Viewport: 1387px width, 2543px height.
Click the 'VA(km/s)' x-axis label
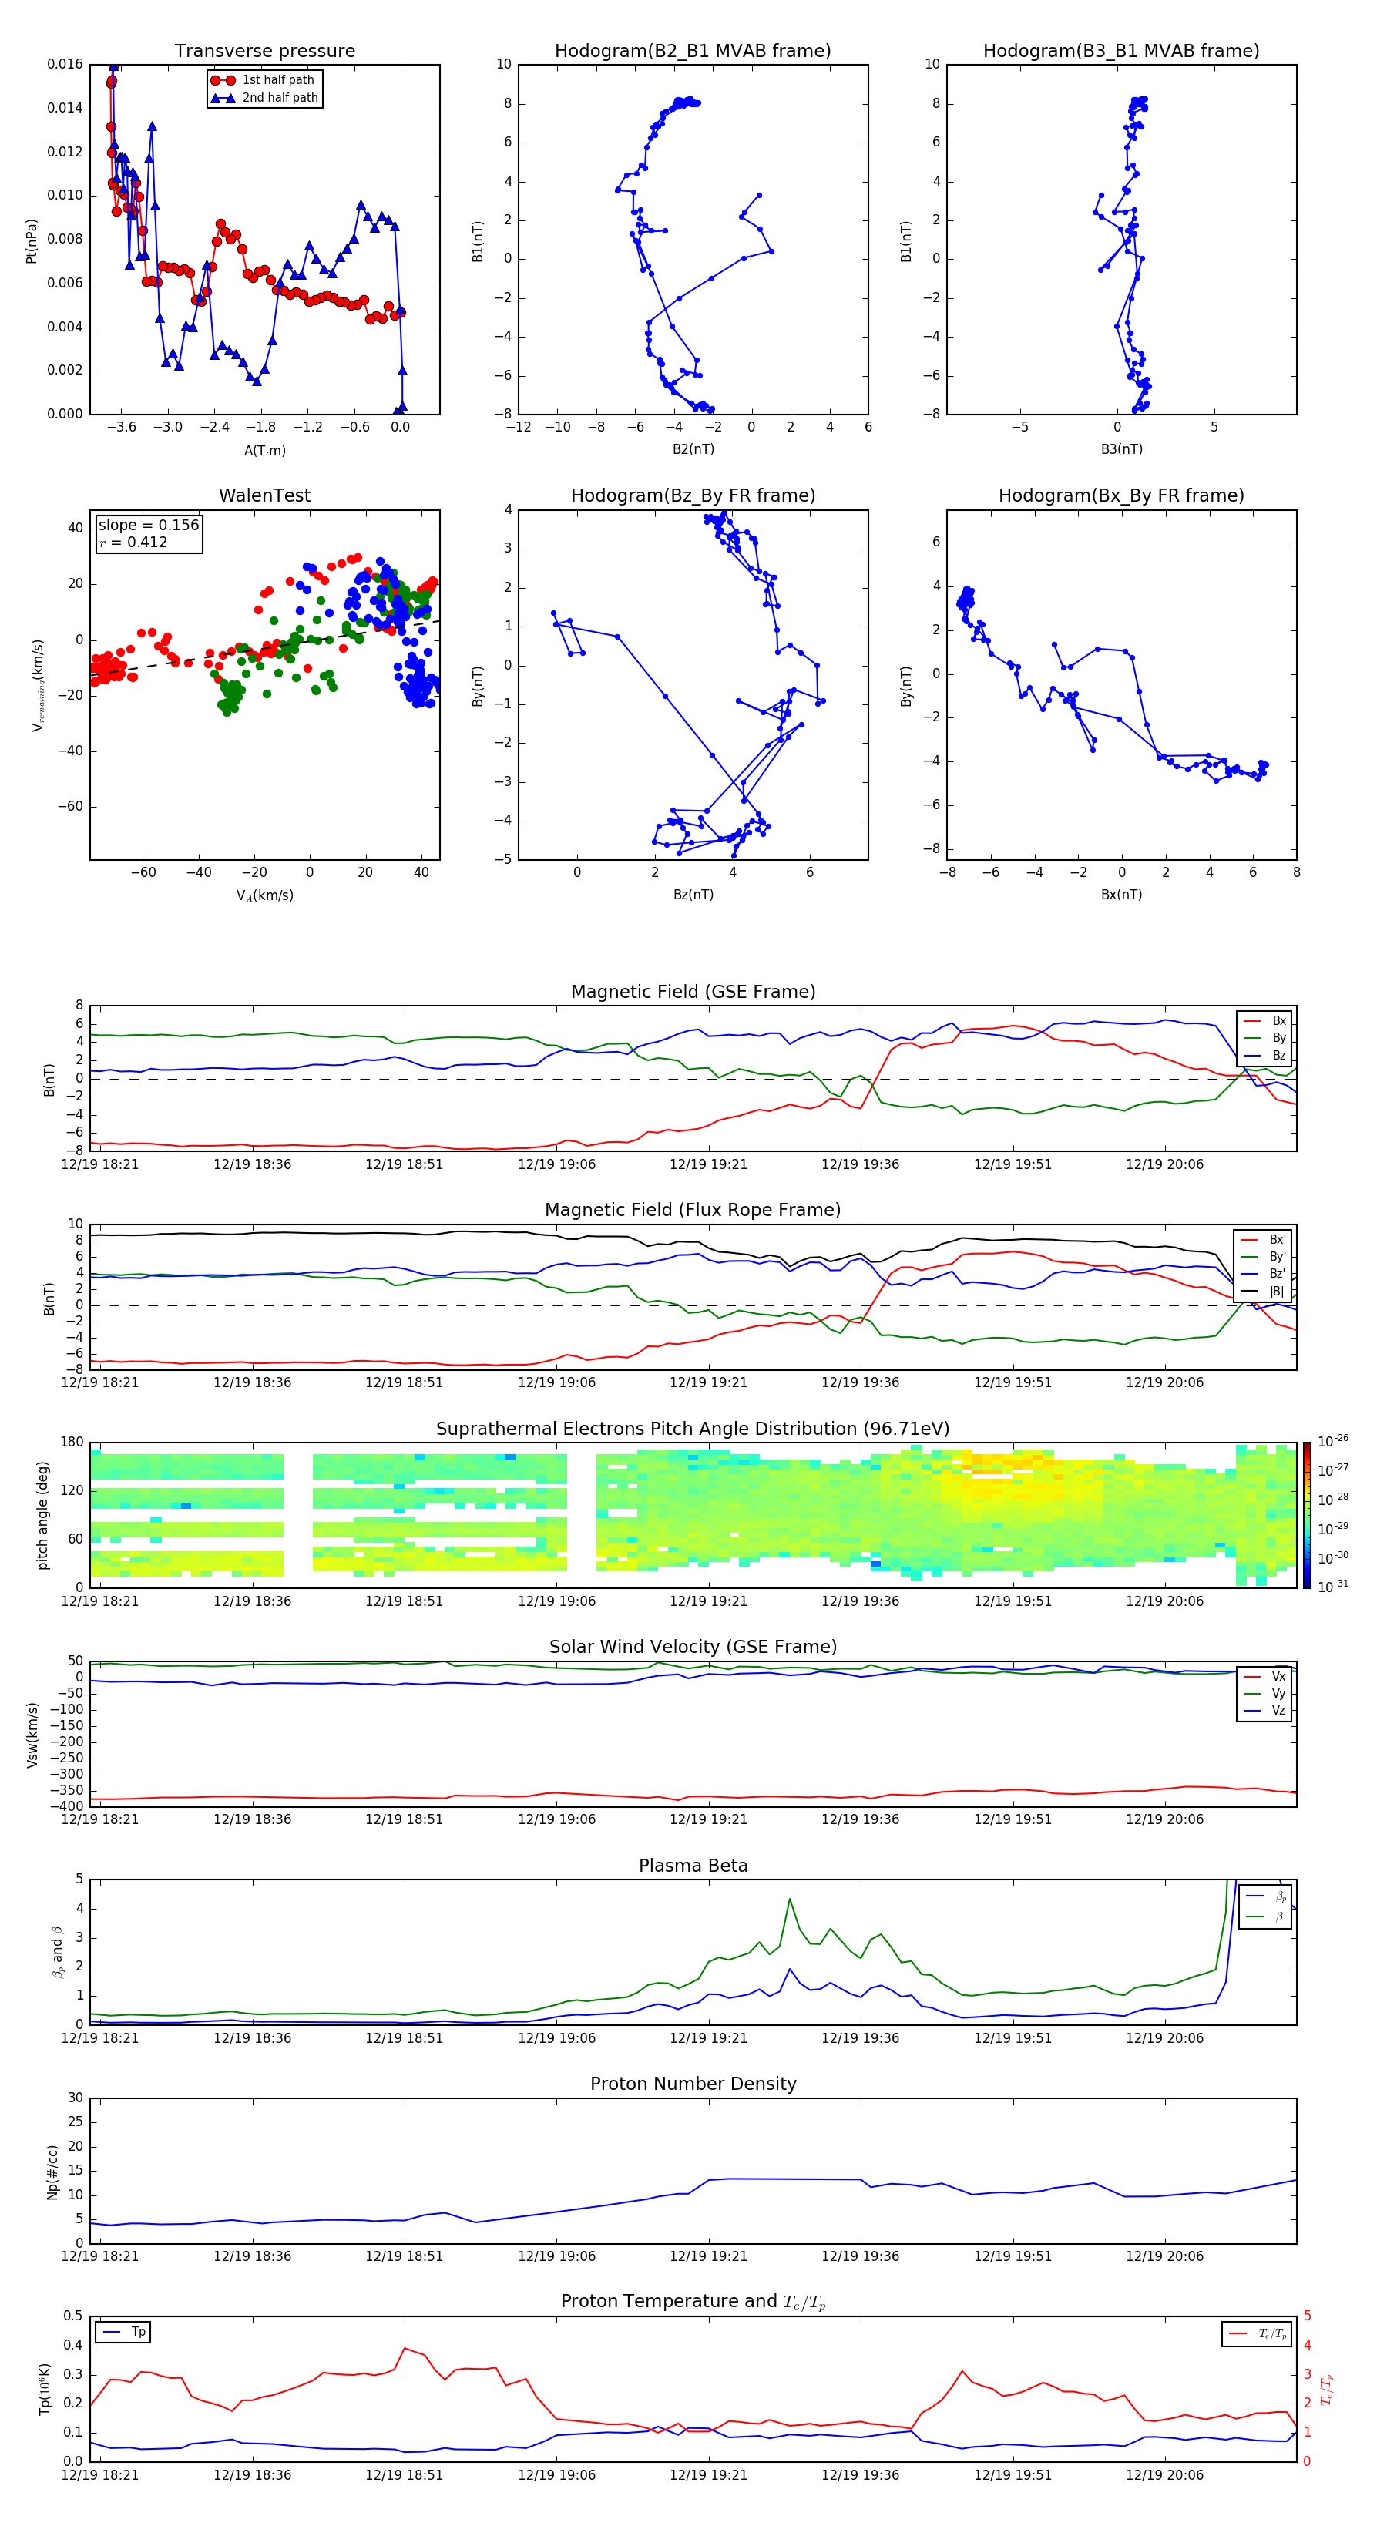264,895
